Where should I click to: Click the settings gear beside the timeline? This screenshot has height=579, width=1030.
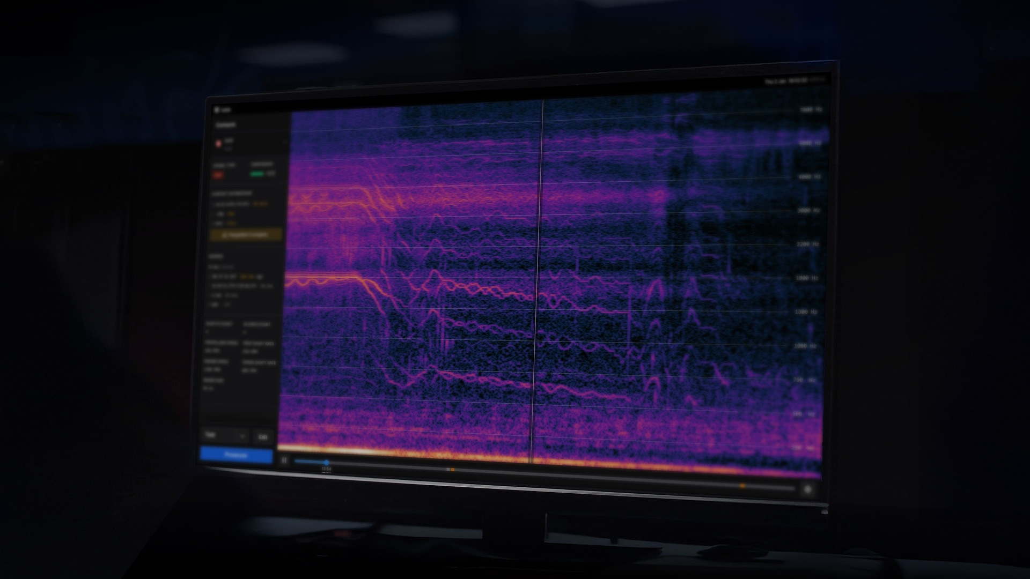click(x=807, y=489)
